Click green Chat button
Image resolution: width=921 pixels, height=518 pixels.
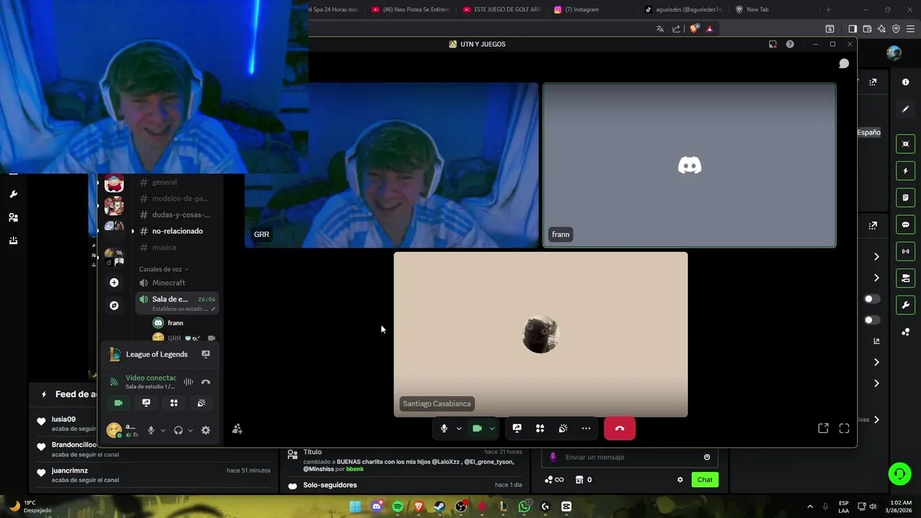pos(704,480)
